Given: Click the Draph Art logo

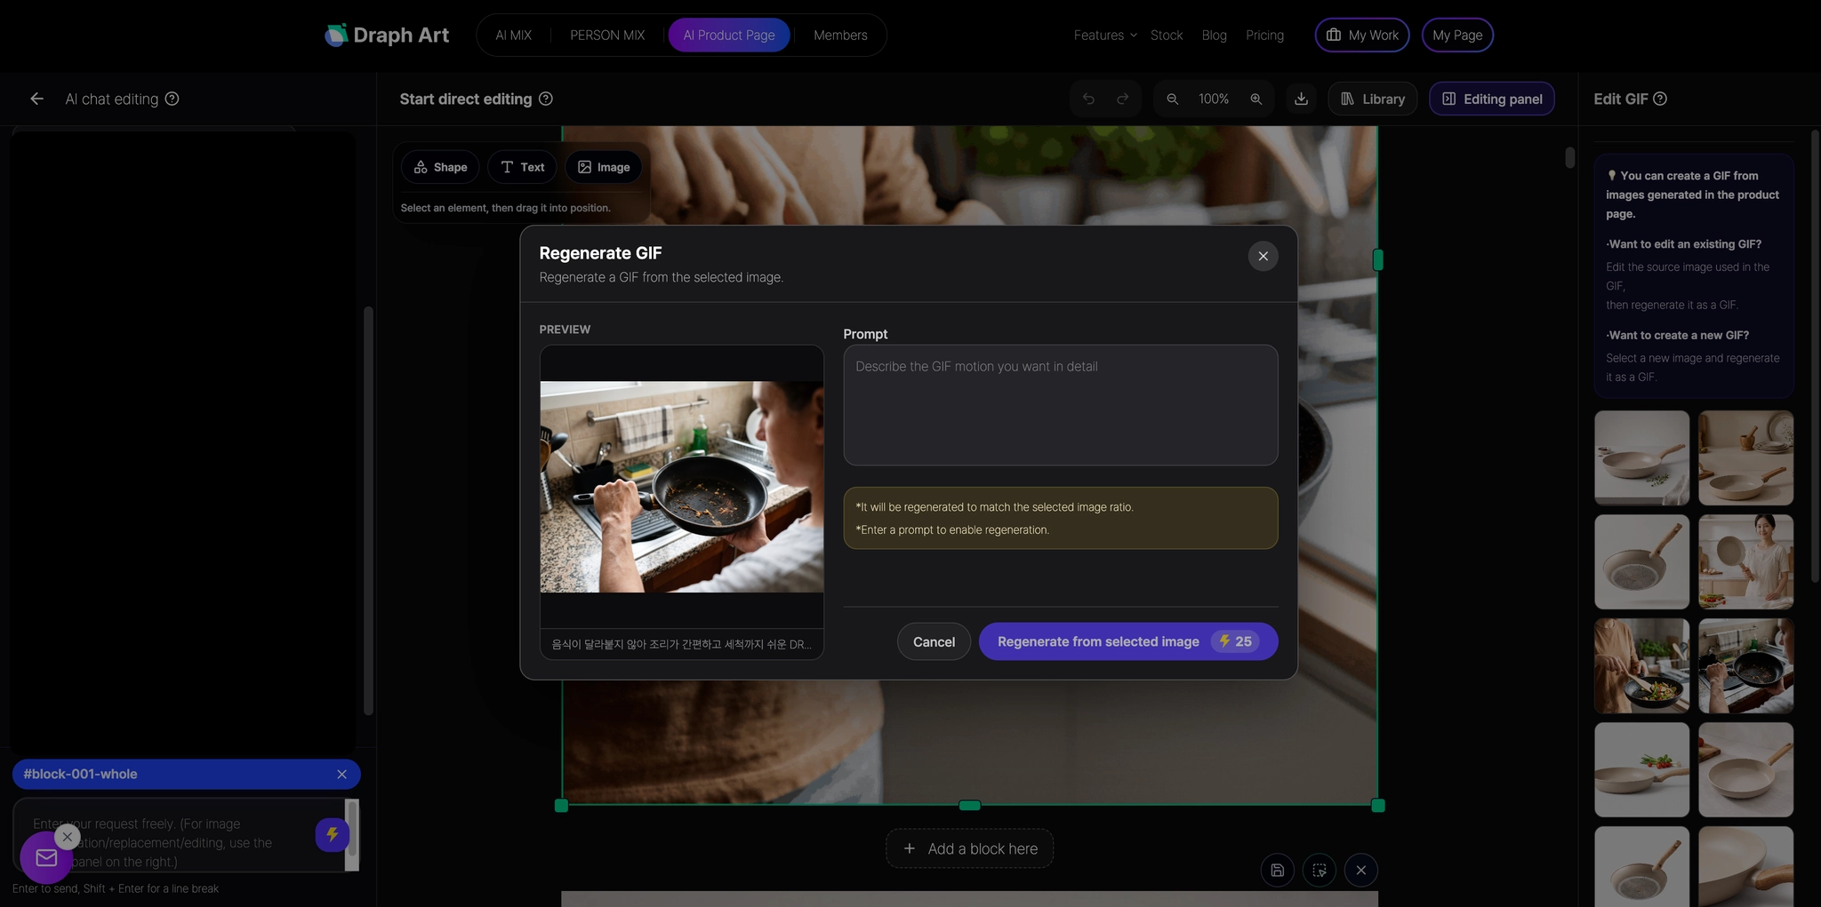Looking at the screenshot, I should 387,36.
